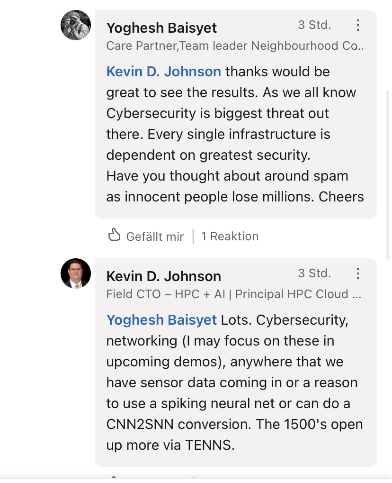Open the three-dot menu on Kevin D. Johnson's reply

(358, 273)
